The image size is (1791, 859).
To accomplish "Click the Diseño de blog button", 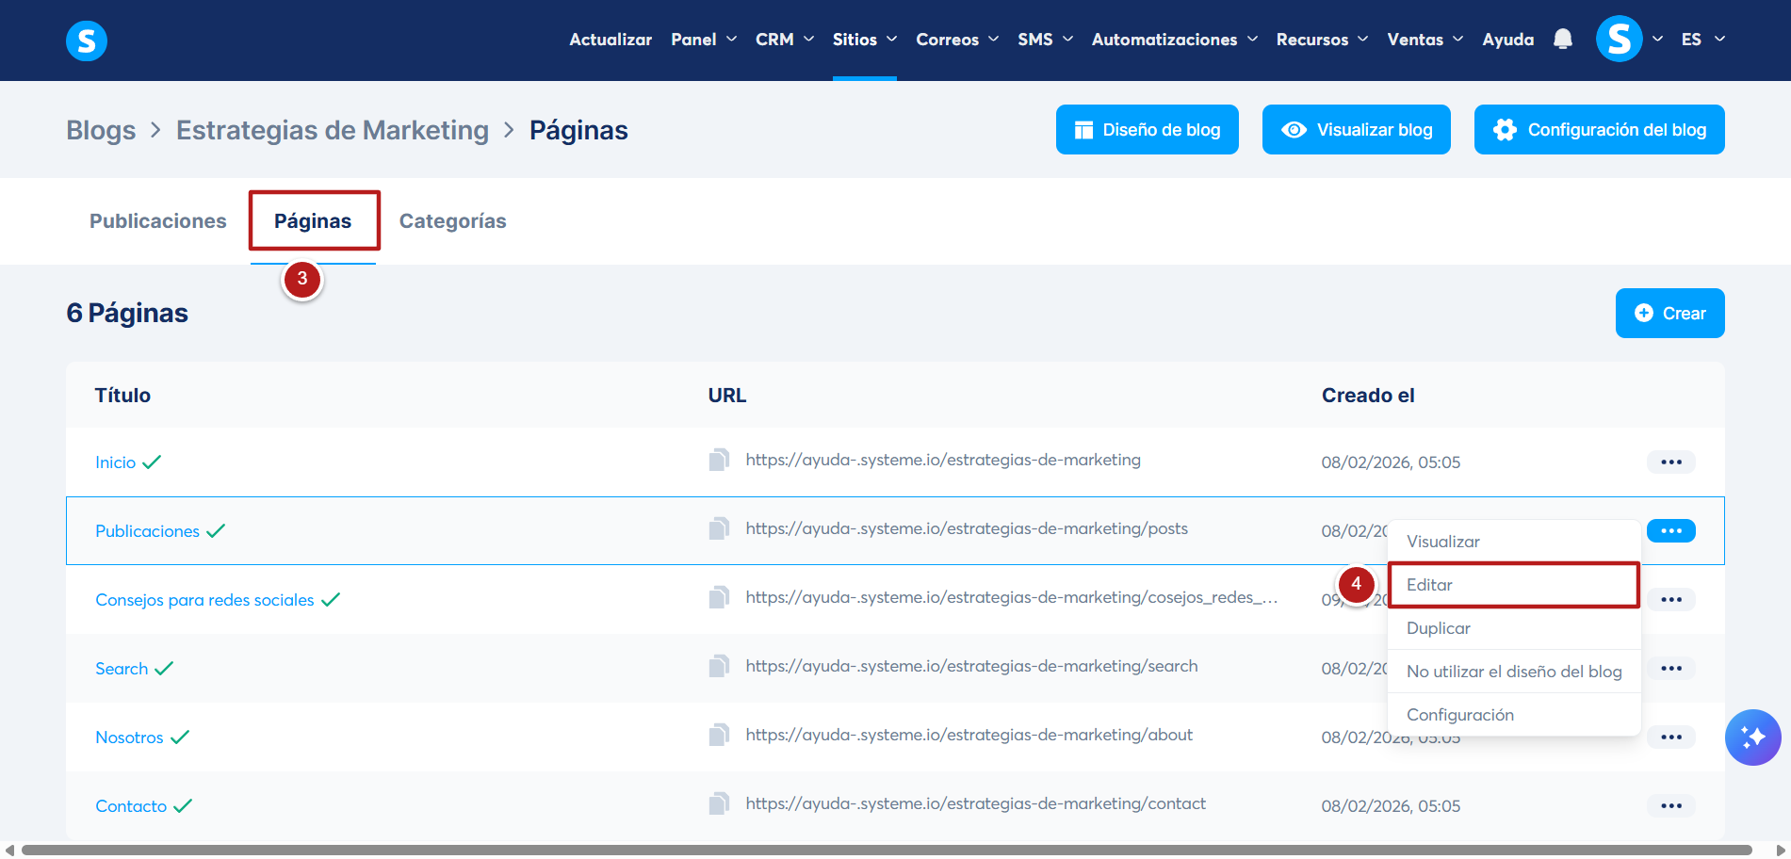I will [1148, 130].
